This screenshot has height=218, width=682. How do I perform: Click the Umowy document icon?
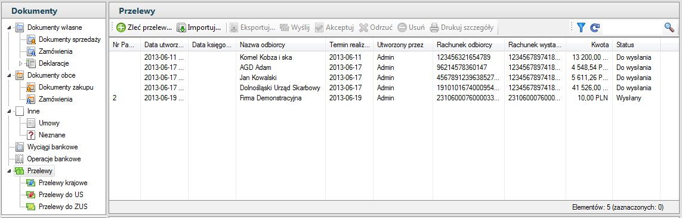(31, 123)
